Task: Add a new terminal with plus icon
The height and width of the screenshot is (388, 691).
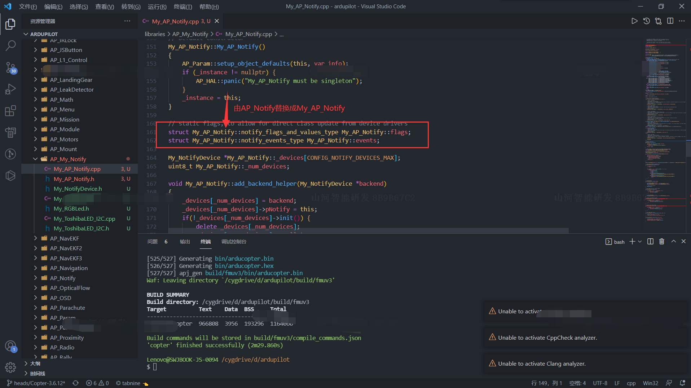Action: pyautogui.click(x=632, y=242)
